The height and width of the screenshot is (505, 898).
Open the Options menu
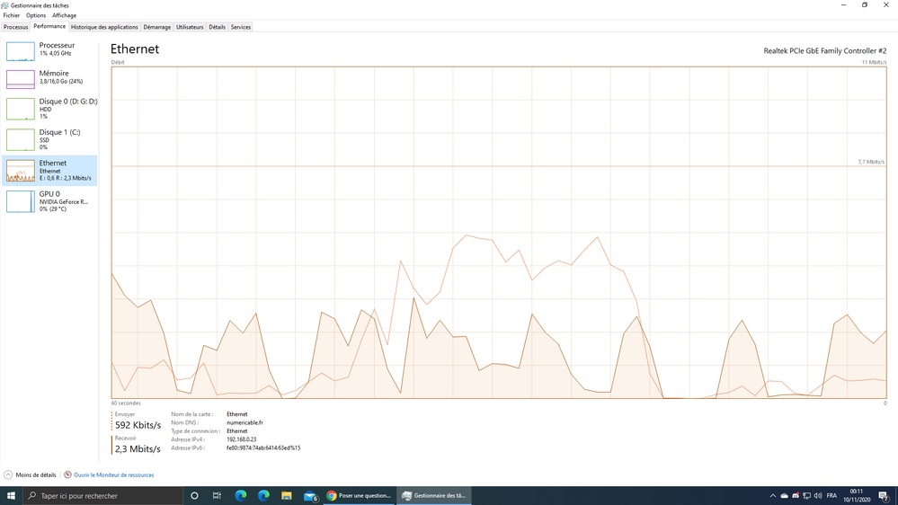coord(36,15)
